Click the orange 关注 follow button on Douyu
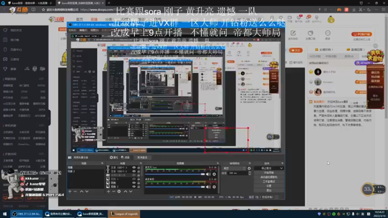 tap(296, 50)
